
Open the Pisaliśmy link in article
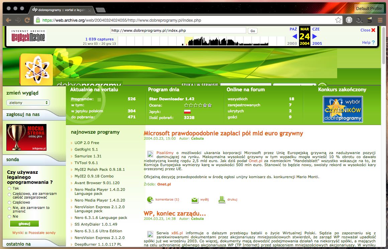tap(165, 153)
